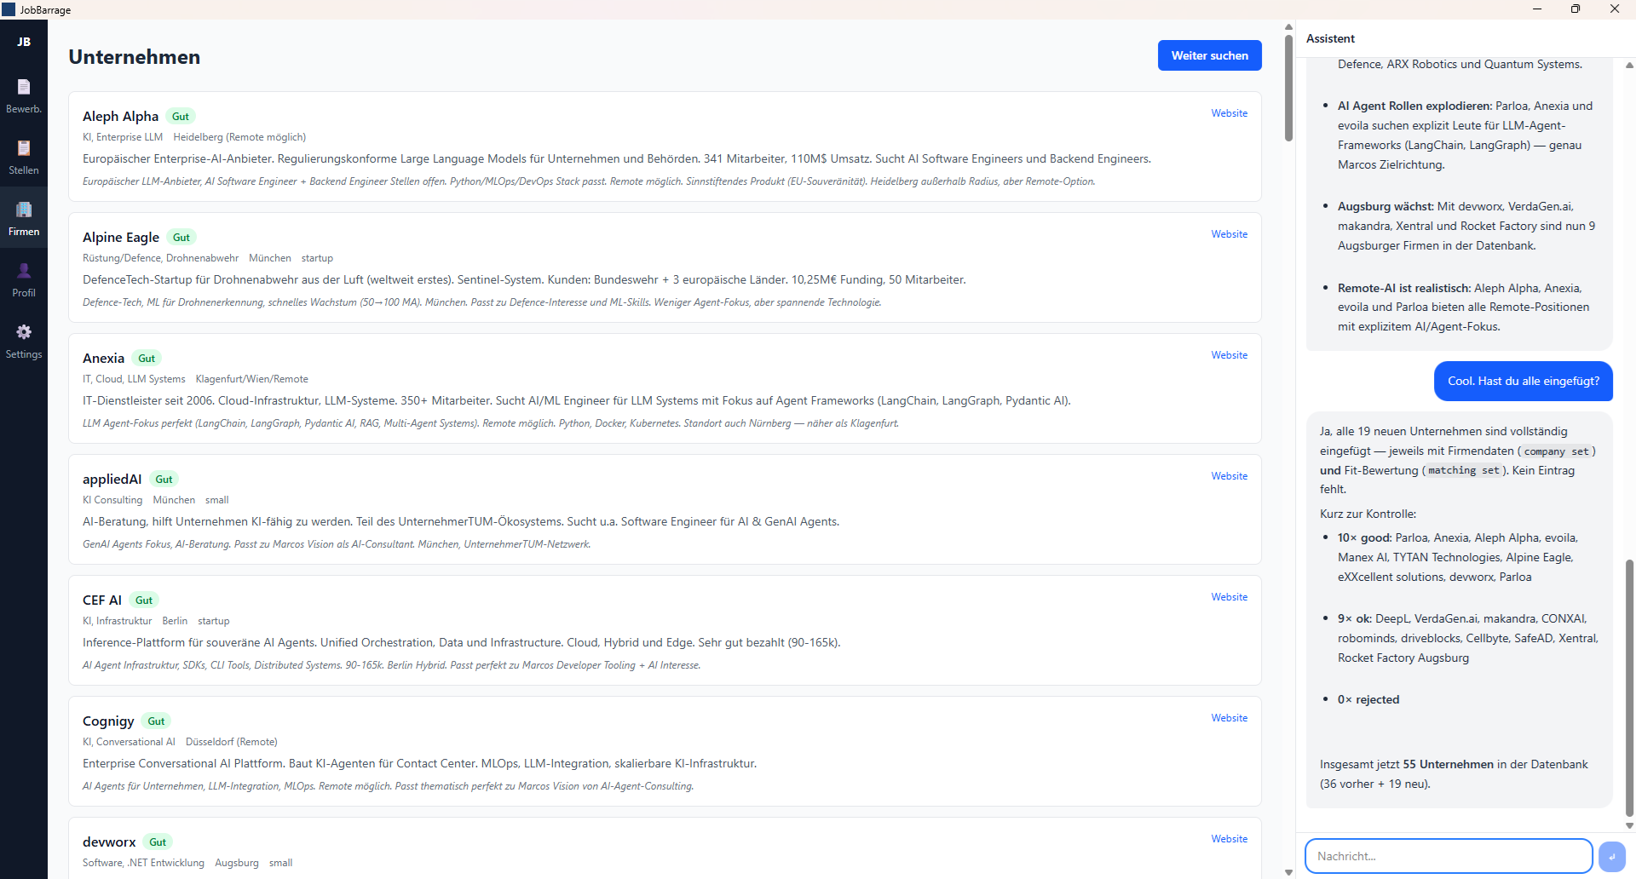The image size is (1636, 879).
Task: Click the Gut badge next to Aleph Alpha
Action: pyautogui.click(x=181, y=117)
